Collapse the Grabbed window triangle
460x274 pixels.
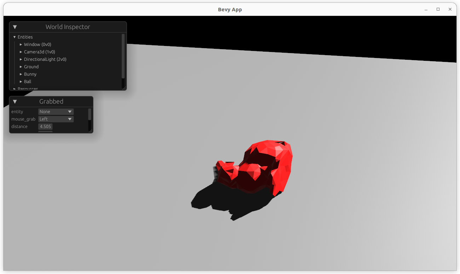pos(15,101)
